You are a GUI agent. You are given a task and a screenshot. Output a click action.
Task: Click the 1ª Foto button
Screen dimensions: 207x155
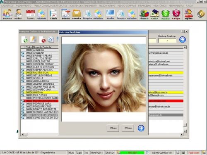click(x=113, y=128)
